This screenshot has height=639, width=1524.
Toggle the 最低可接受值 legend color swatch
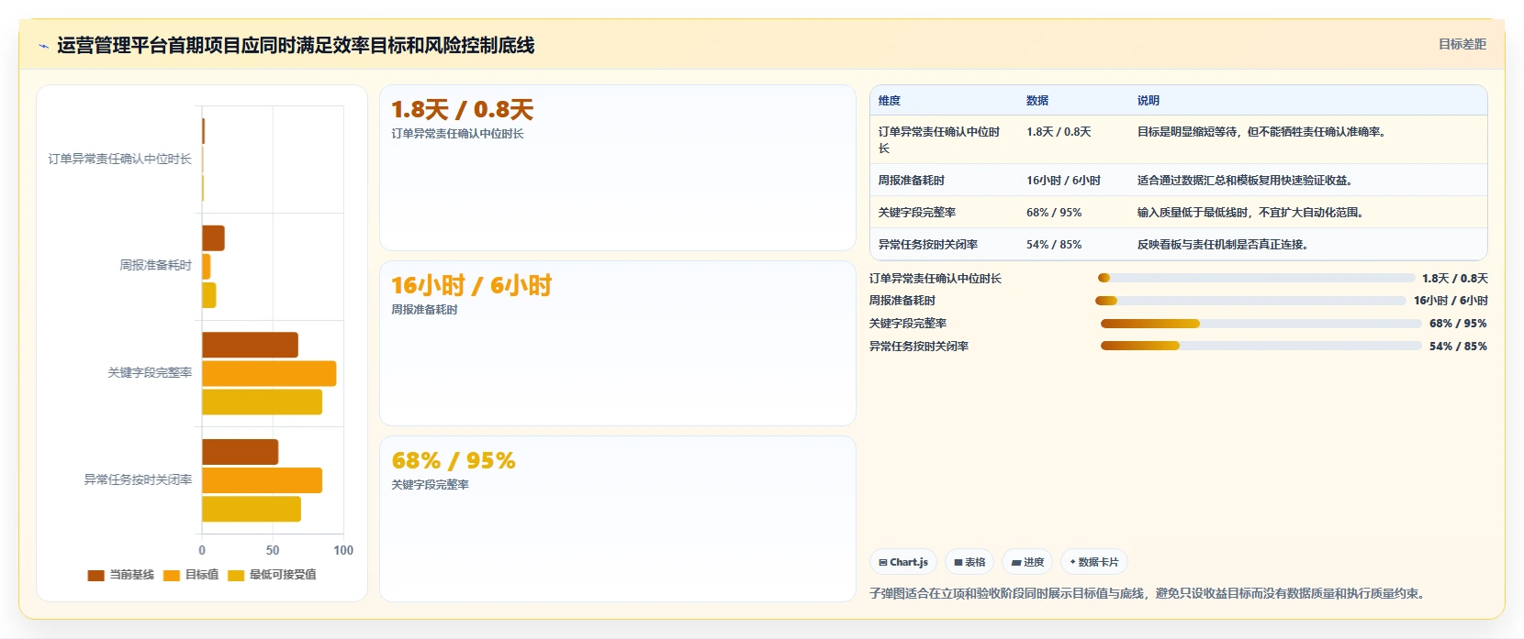tap(236, 575)
